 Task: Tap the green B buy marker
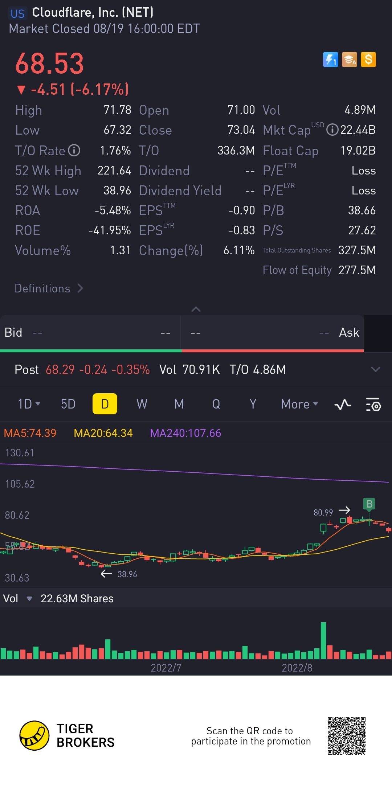click(369, 504)
